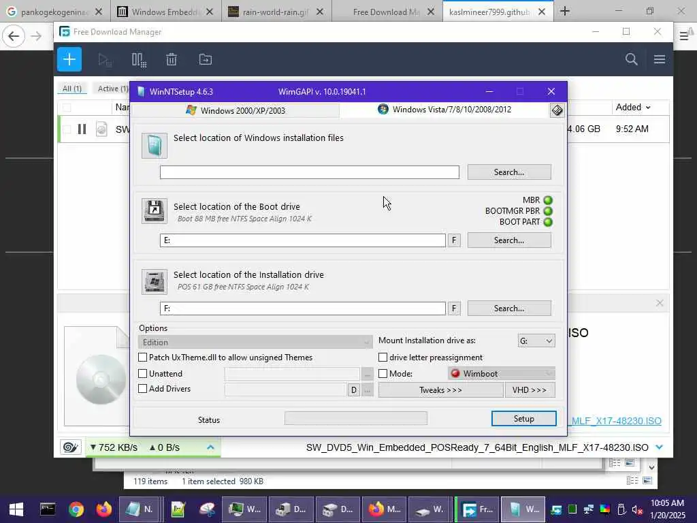The width and height of the screenshot is (697, 523).
Task: Select the Active (1) downloads filter
Action: click(113, 89)
